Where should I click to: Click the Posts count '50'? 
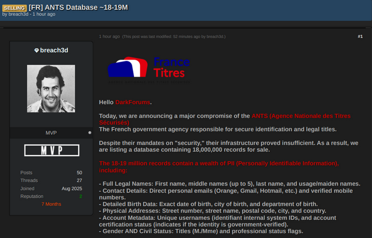pyautogui.click(x=79, y=172)
